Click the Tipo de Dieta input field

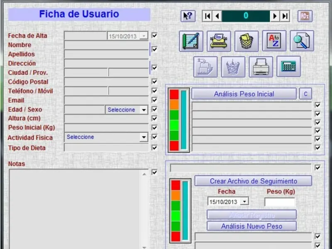point(107,147)
